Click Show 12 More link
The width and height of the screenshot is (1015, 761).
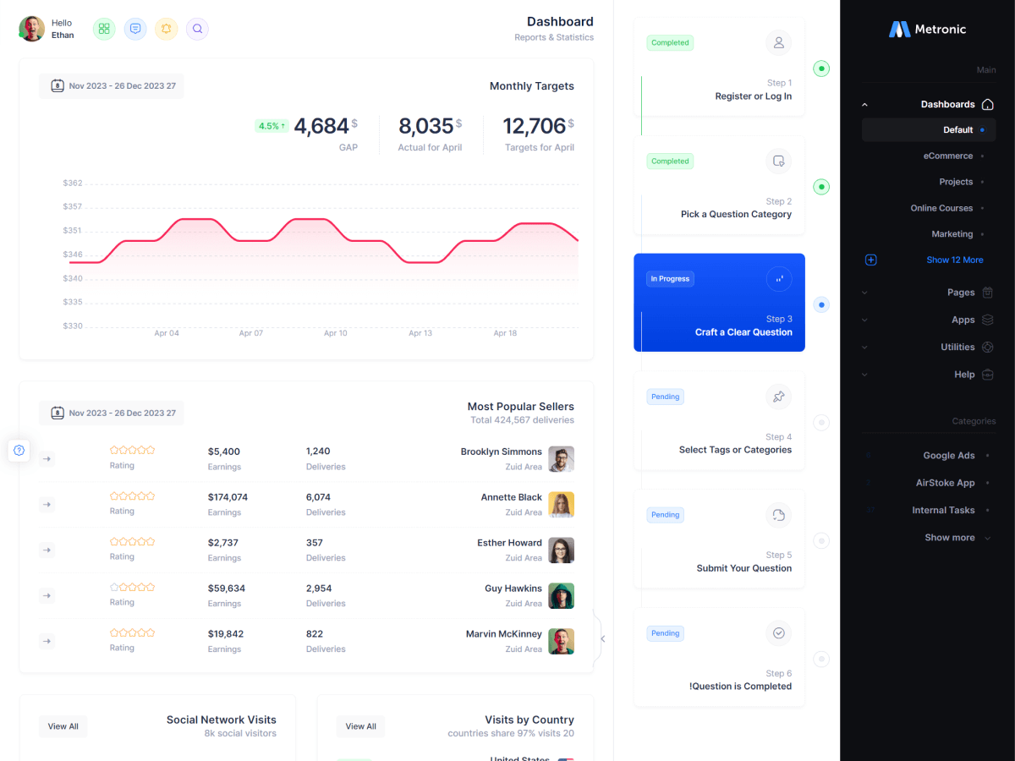pos(955,260)
